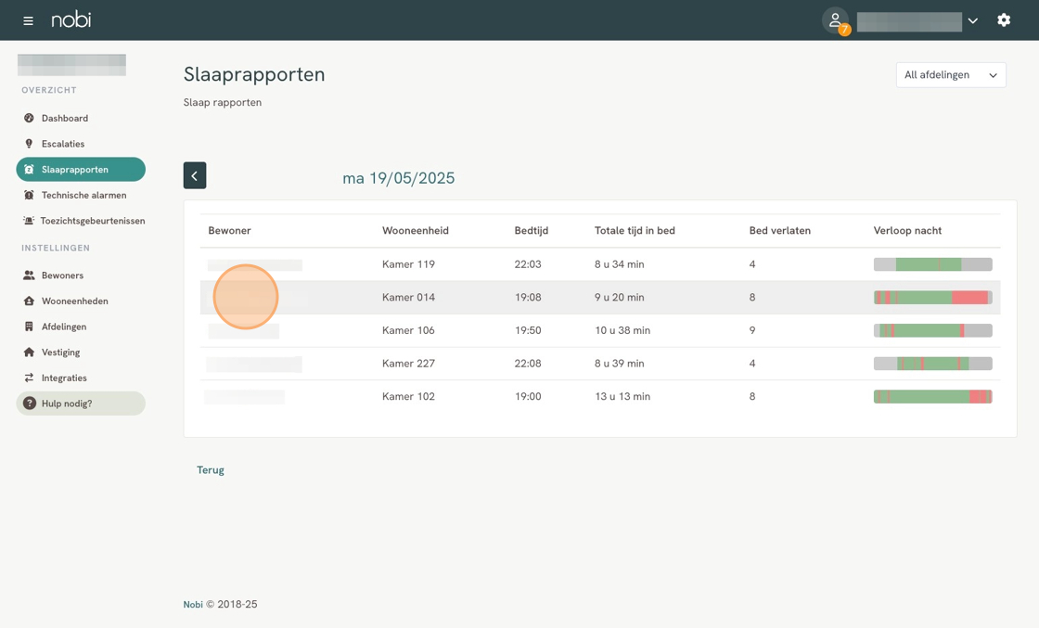Open the user profile avatar icon
The width and height of the screenshot is (1039, 628).
835,20
